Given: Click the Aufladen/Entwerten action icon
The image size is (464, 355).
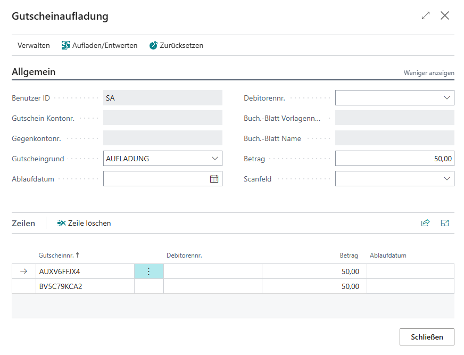Looking at the screenshot, I should (66, 45).
